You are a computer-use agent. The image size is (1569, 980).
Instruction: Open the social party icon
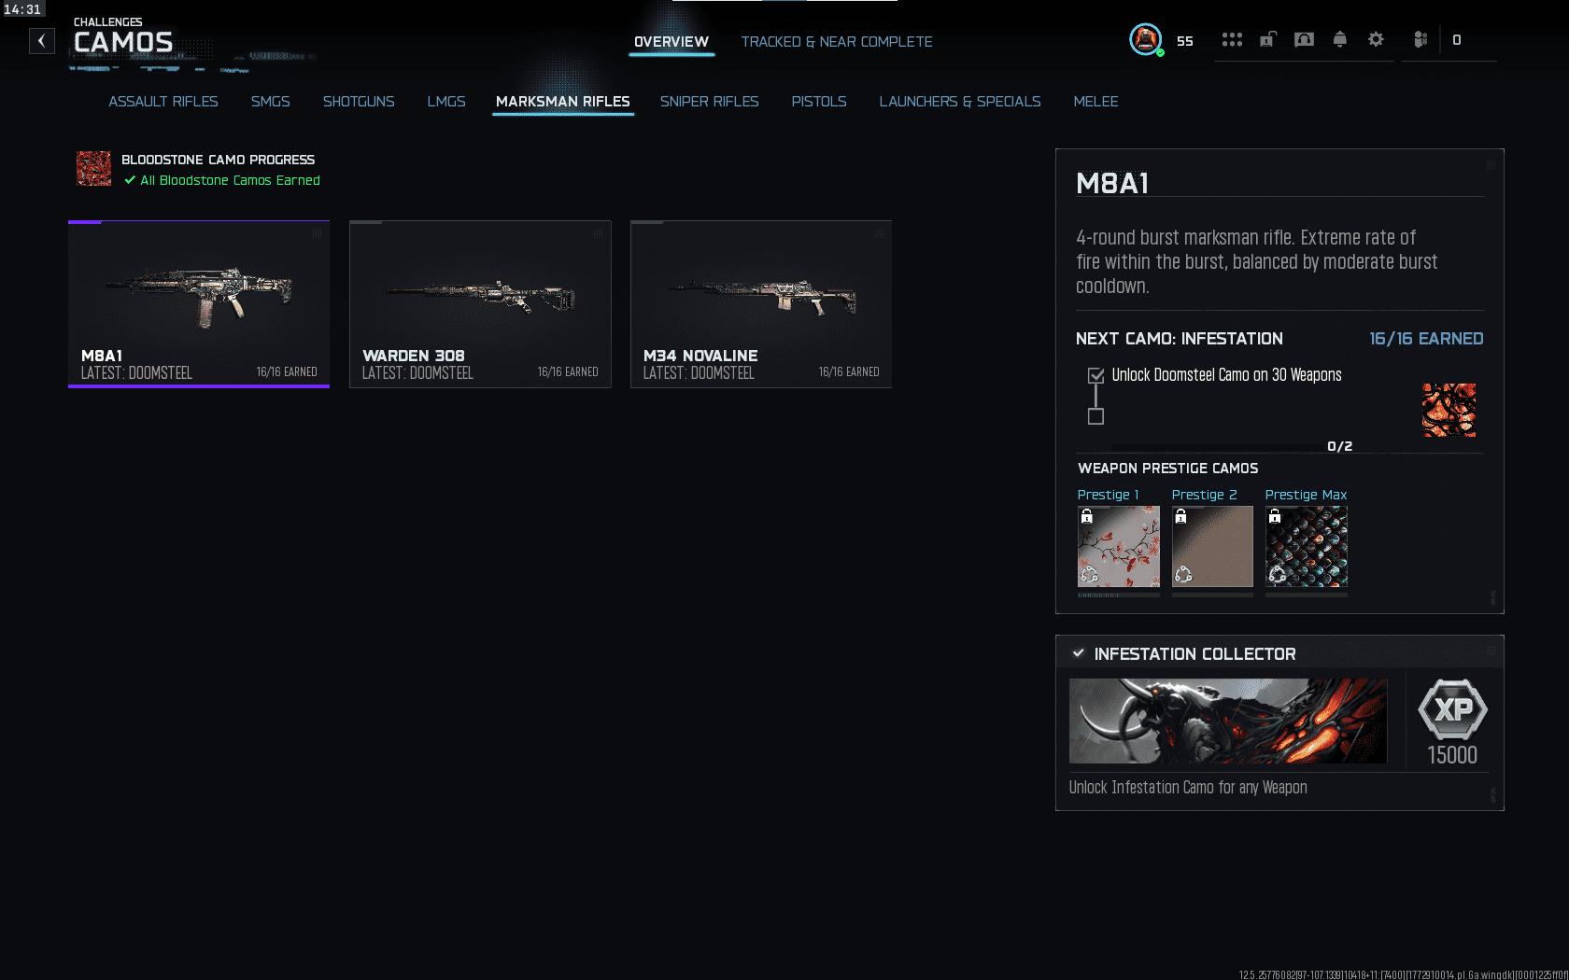click(1421, 39)
